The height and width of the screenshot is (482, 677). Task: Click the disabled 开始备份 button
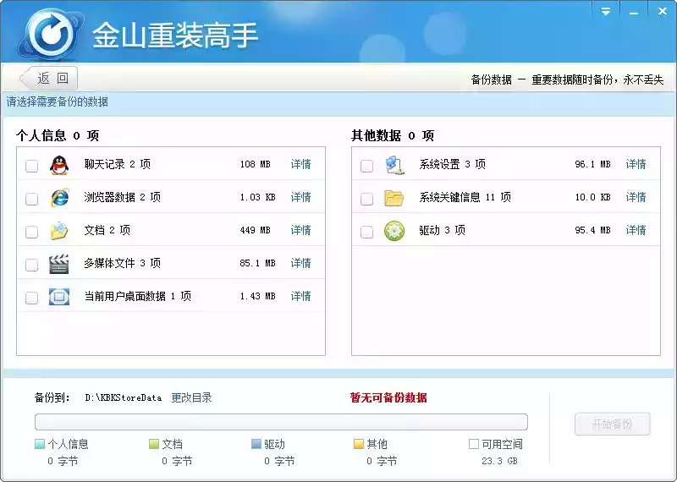pos(612,424)
